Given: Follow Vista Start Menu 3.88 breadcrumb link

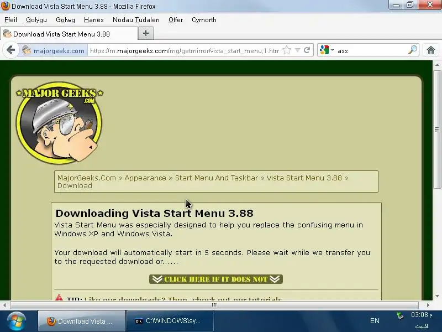Looking at the screenshot, I should pos(304,178).
